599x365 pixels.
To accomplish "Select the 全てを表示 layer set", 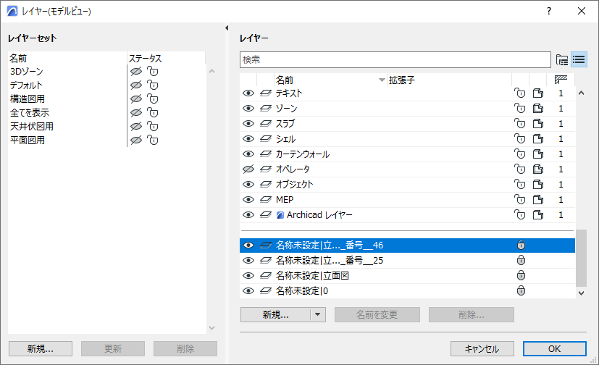I will [x=30, y=113].
